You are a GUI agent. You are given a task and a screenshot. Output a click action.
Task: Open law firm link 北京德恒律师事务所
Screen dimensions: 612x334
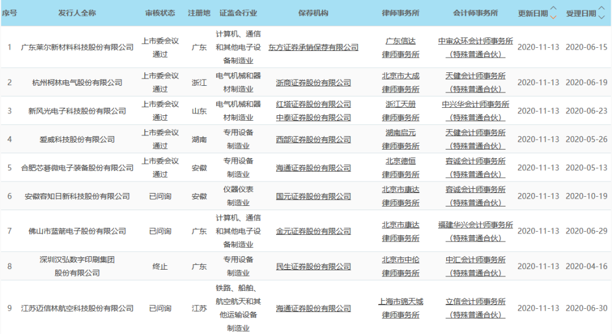point(400,168)
